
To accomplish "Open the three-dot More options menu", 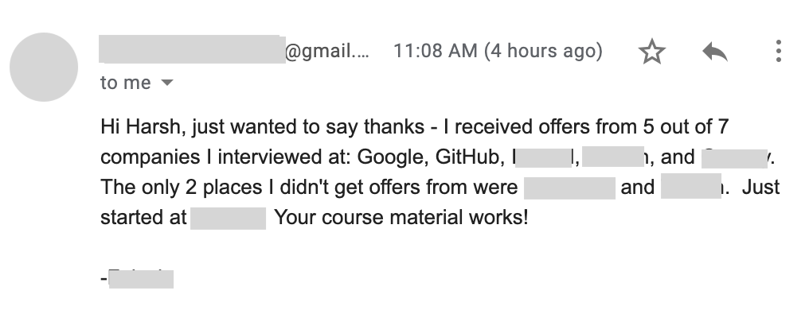I will pyautogui.click(x=778, y=51).
